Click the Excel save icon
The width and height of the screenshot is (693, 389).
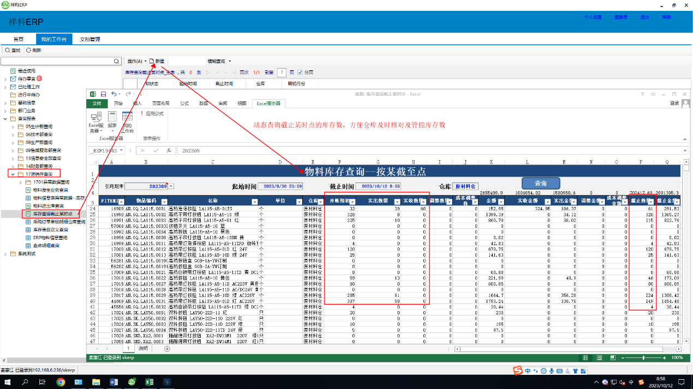103,94
